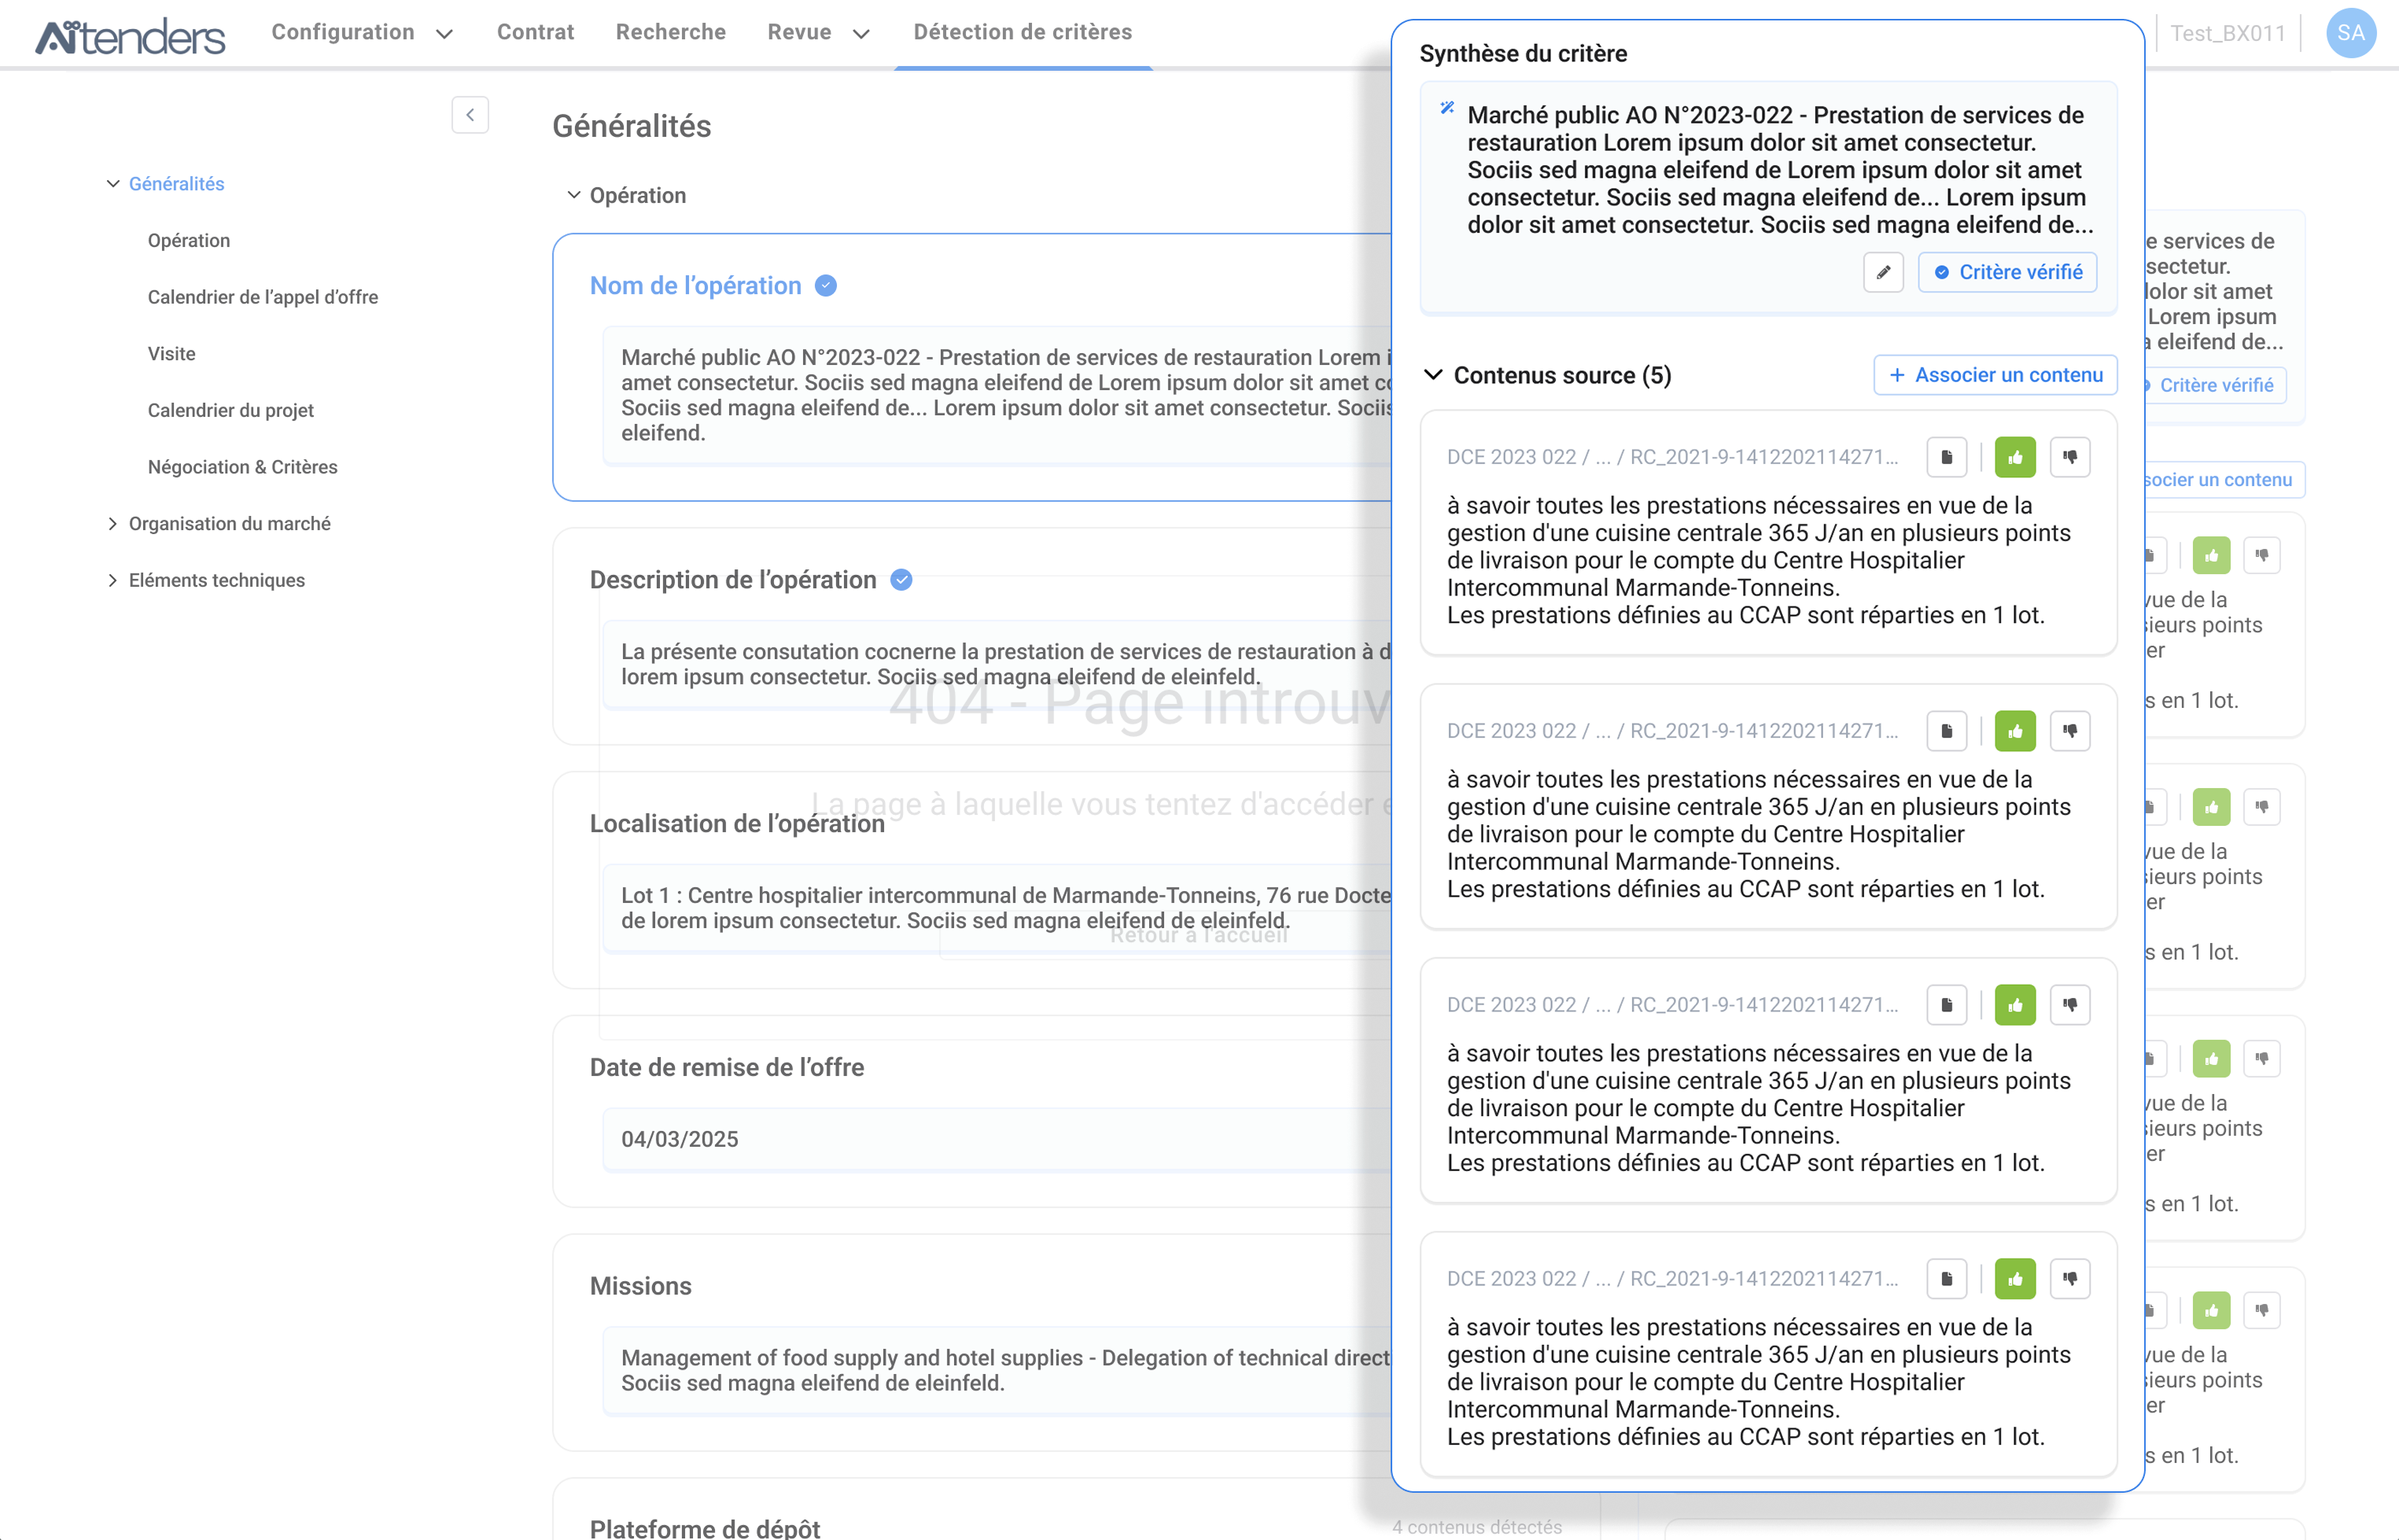Toggle the green thumbs up on the second source card
This screenshot has height=1540, width=2399.
2014,731
